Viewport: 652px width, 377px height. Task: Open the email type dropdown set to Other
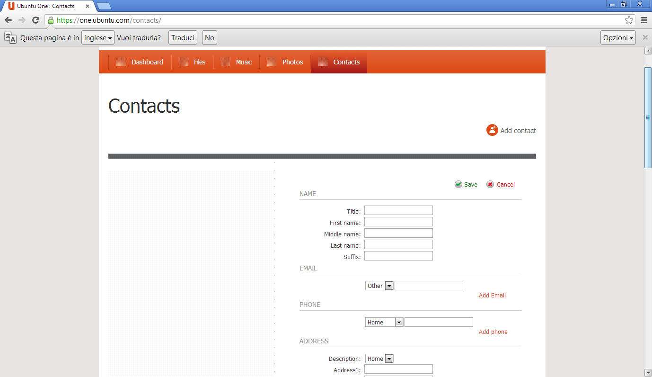point(379,286)
